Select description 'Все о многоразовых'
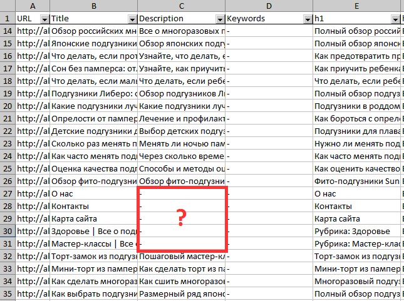404x301 pixels. tap(182, 31)
